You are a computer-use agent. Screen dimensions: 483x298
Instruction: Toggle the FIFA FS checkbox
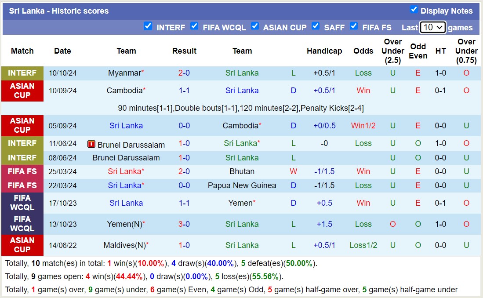354,26
